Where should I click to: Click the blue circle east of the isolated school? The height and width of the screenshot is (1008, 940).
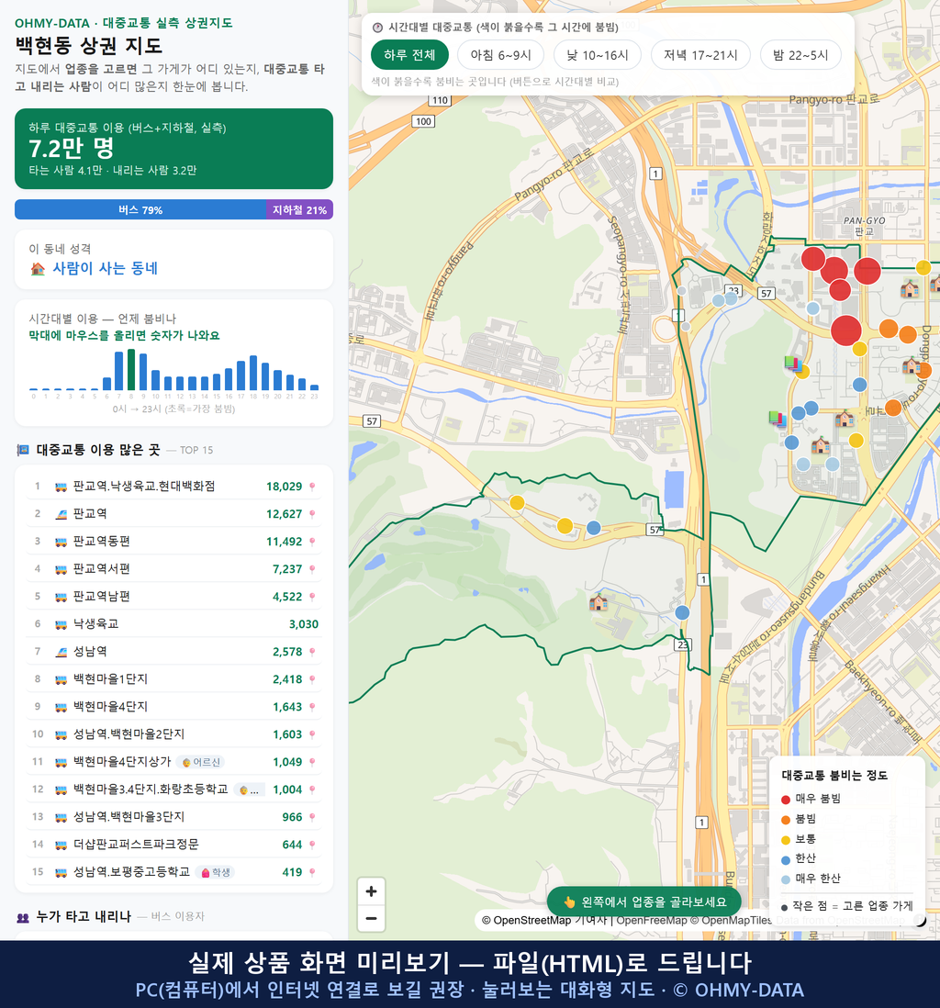[x=682, y=612]
